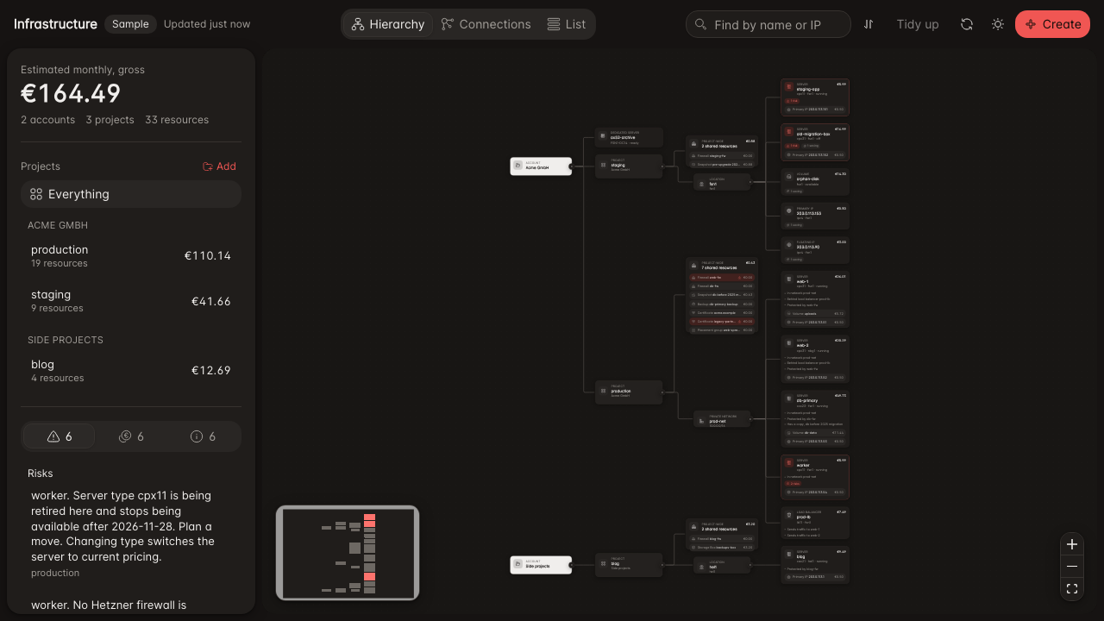Viewport: 1104px width, 621px height.
Task: Open the info notices tab with i icon
Action: point(203,436)
